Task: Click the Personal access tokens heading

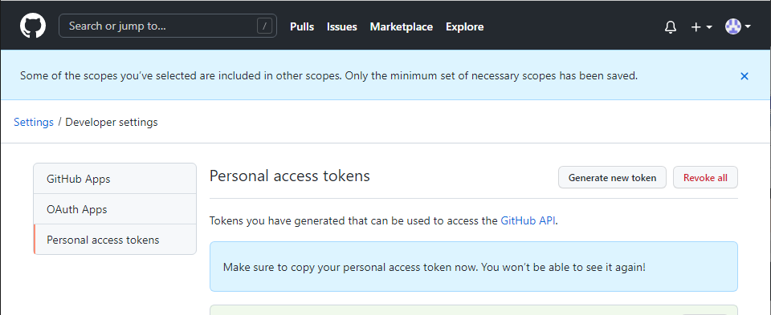Action: tap(290, 176)
